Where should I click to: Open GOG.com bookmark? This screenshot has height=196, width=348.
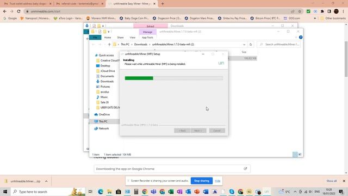point(291,18)
